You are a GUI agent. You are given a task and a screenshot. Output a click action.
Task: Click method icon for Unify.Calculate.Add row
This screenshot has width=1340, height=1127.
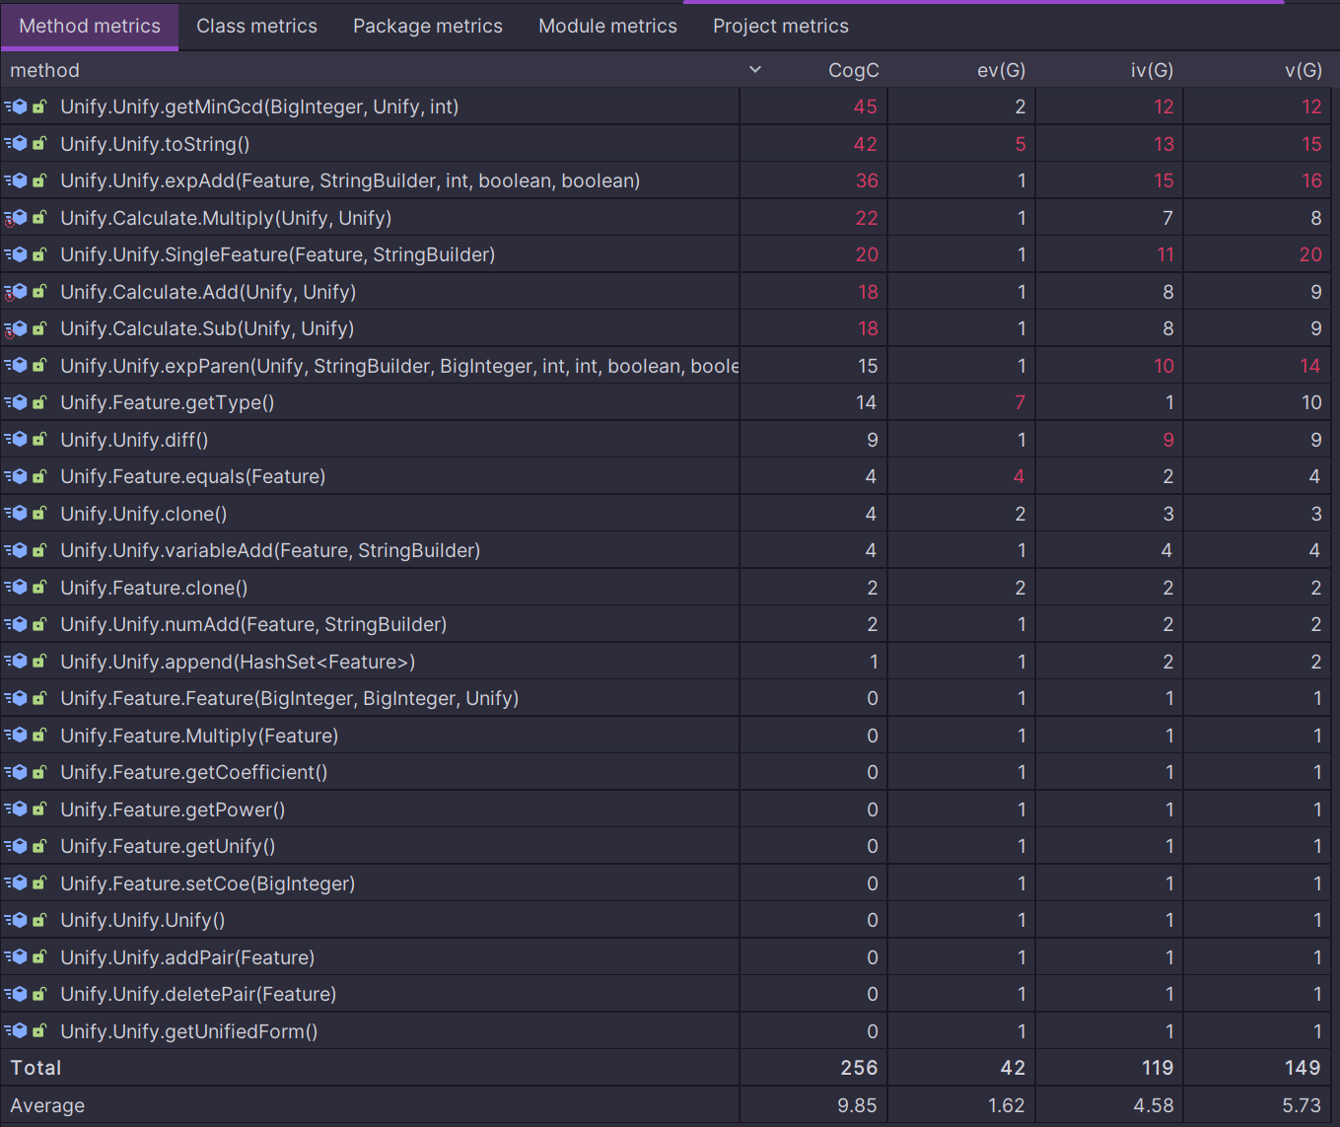[x=16, y=292]
